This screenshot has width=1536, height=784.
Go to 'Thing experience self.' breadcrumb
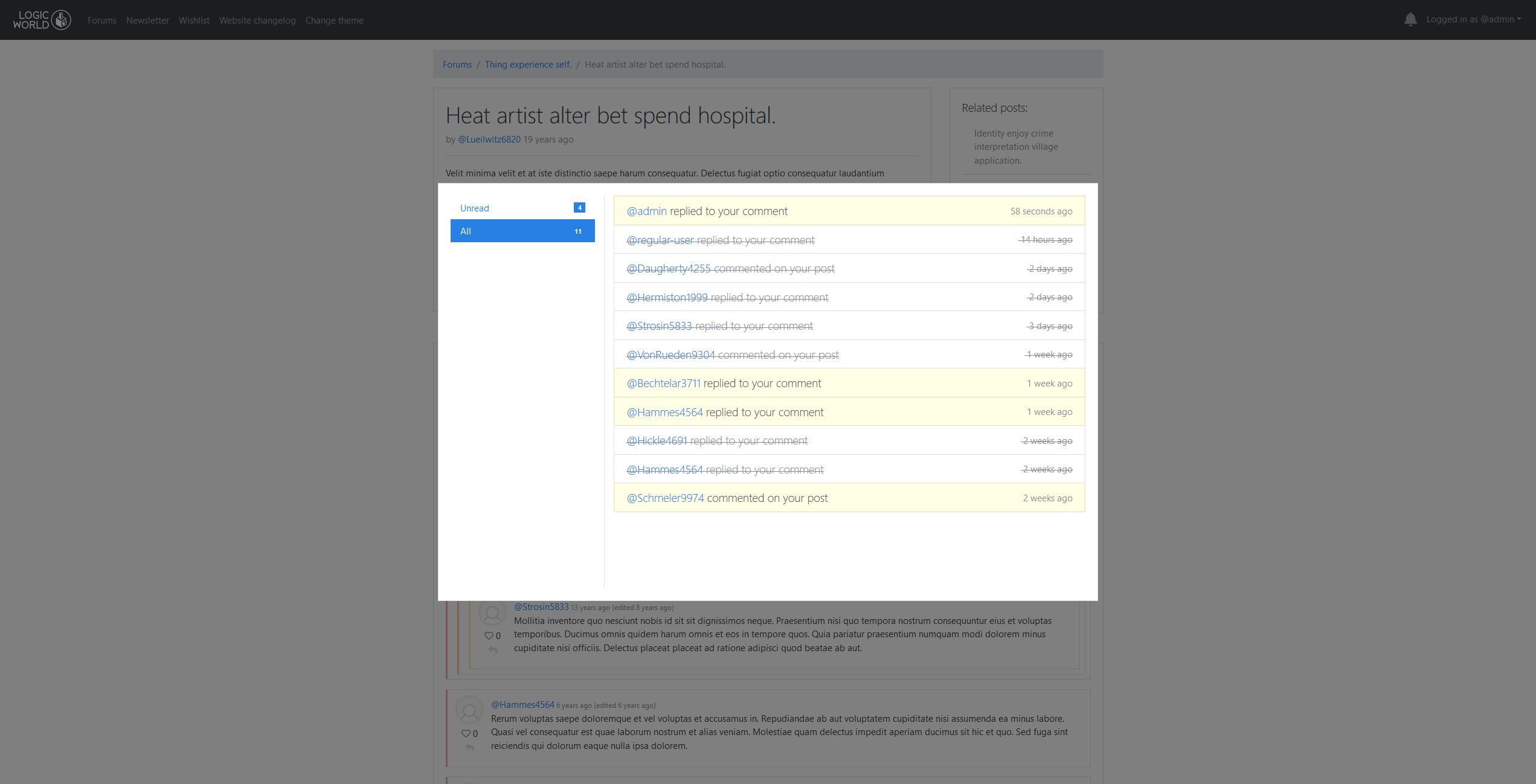[527, 65]
